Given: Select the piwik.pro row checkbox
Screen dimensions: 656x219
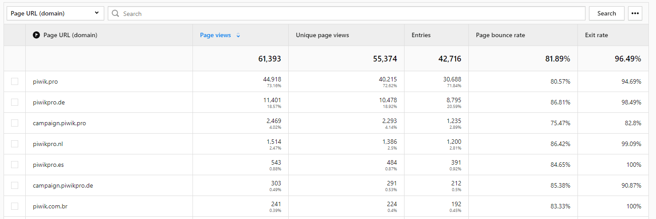Looking at the screenshot, I should click(15, 81).
